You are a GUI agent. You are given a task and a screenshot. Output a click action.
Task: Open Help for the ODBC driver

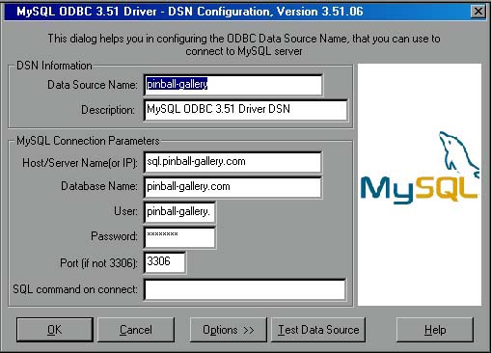pos(435,330)
